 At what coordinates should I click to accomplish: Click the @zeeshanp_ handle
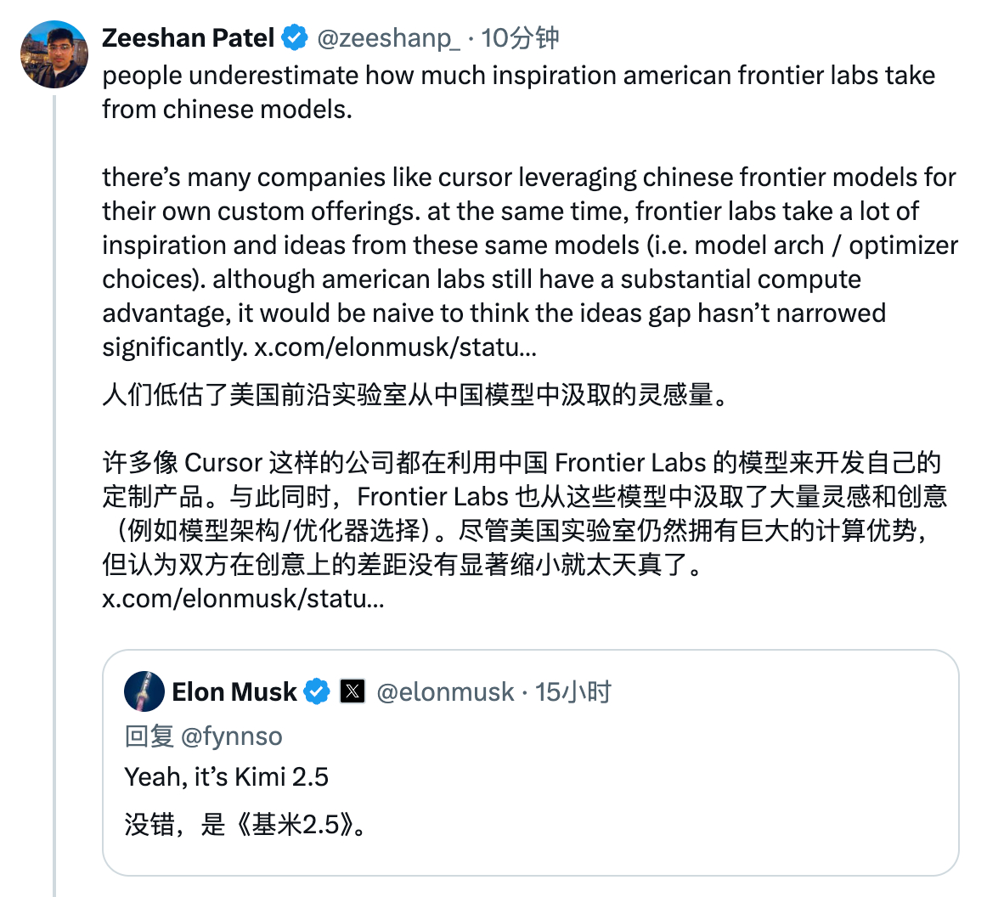coord(388,38)
